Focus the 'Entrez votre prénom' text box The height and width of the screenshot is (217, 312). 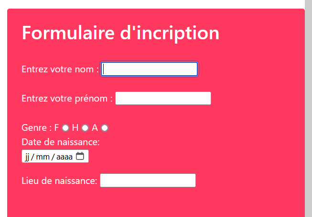pyautogui.click(x=163, y=99)
